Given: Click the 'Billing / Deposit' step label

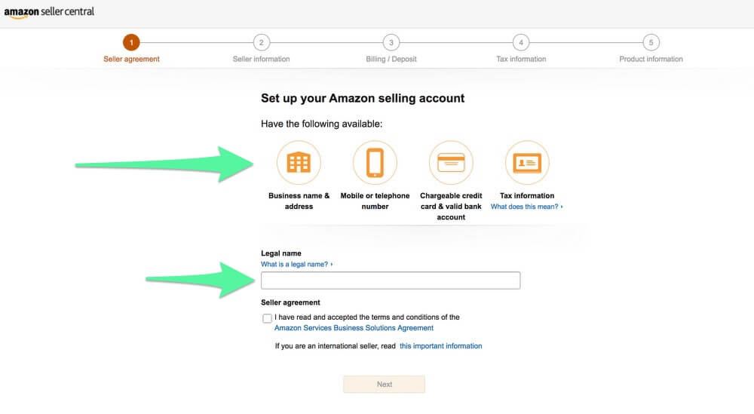Looking at the screenshot, I should coord(391,59).
